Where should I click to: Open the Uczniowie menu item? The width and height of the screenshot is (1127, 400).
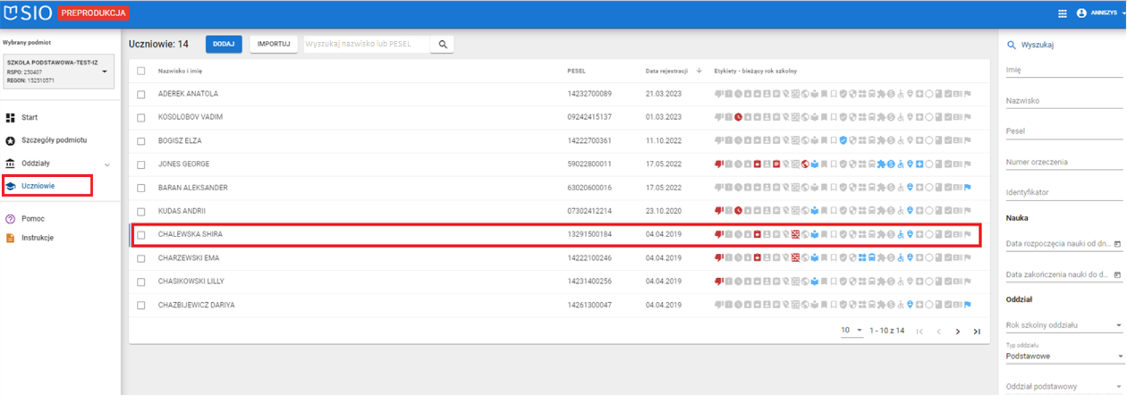[38, 186]
